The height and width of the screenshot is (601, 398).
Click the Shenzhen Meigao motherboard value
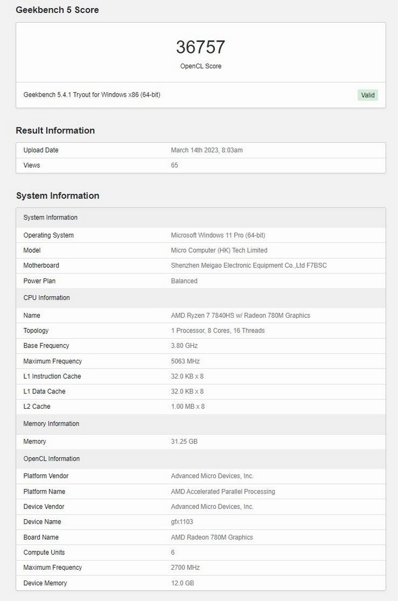[x=248, y=266]
